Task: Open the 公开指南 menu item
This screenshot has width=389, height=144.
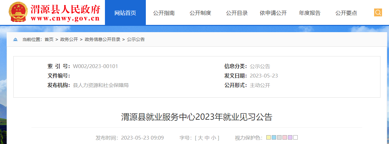Action: pos(164,13)
